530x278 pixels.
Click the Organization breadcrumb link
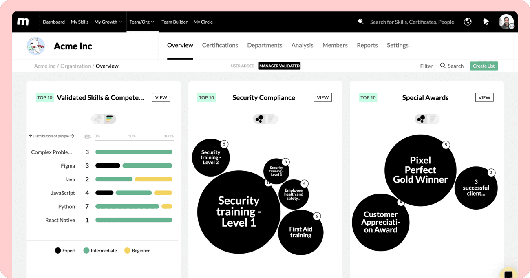[x=75, y=66]
